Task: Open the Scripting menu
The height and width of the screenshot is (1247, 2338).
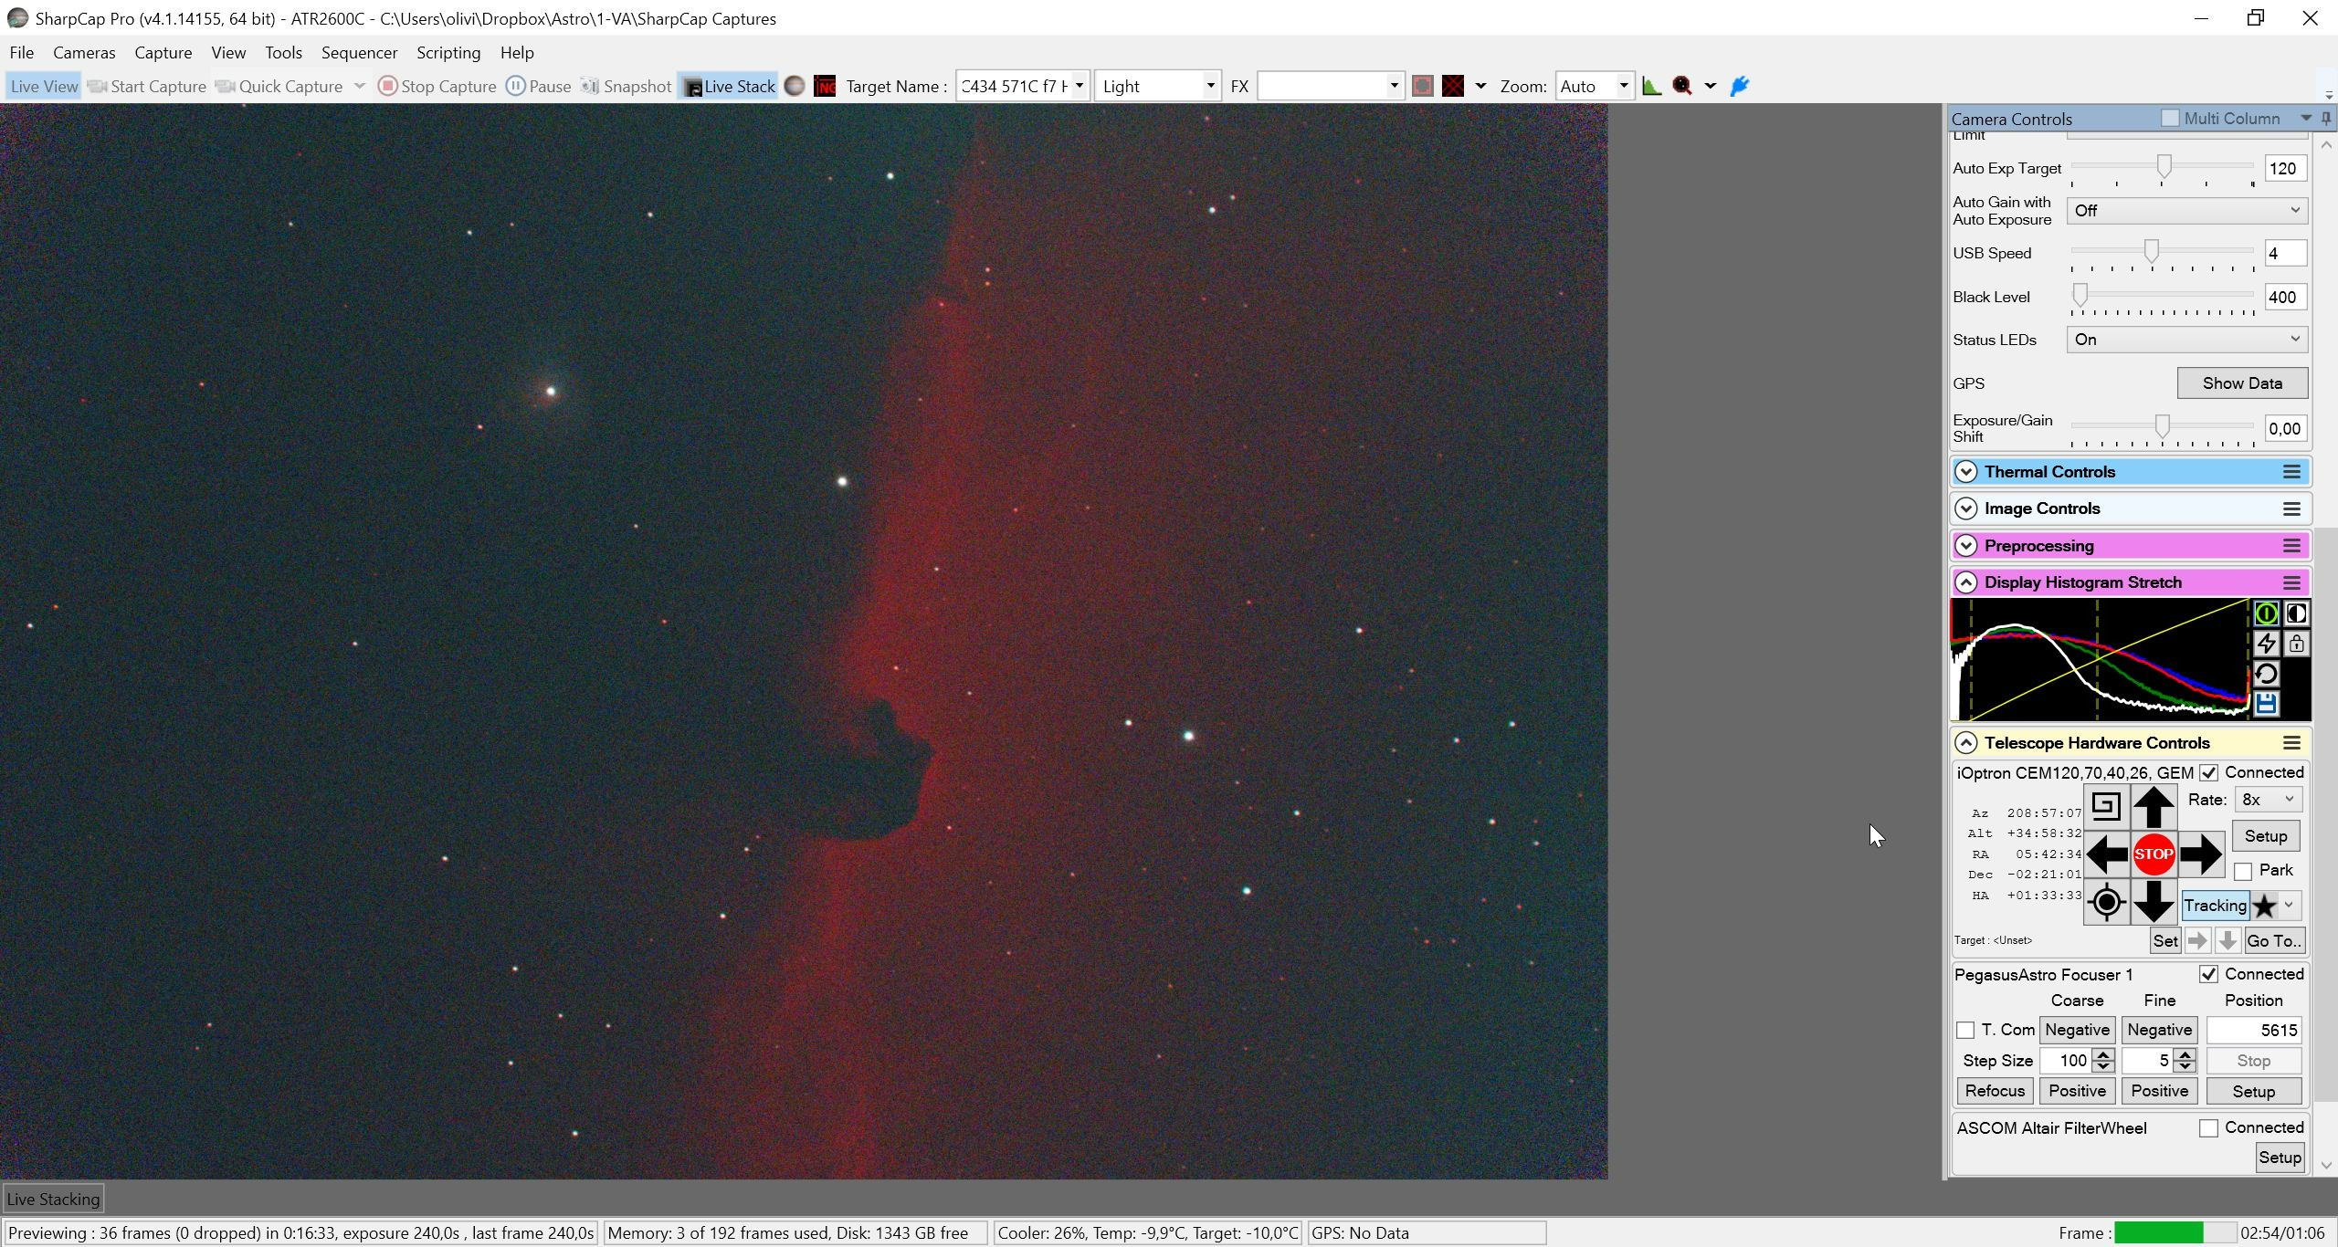Action: point(448,53)
